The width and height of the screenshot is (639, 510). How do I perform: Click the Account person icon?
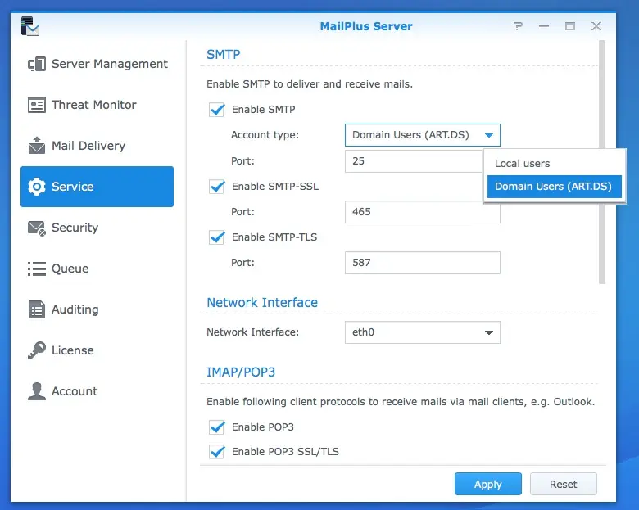[x=37, y=391]
